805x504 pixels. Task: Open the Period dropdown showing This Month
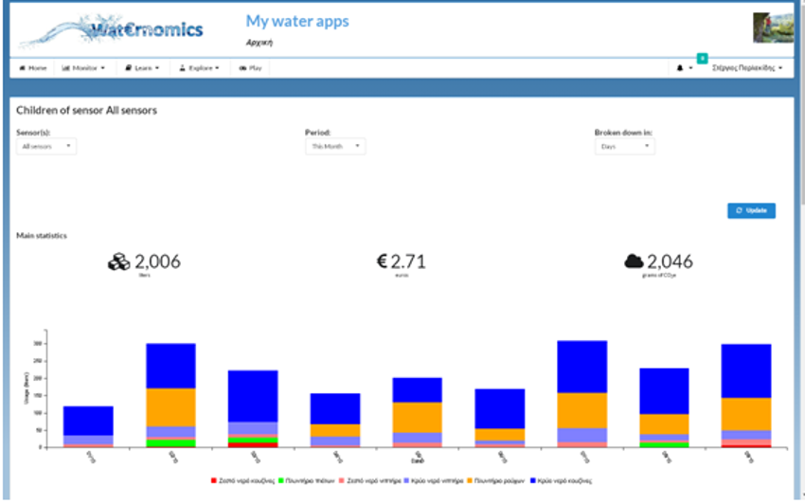[x=335, y=147]
